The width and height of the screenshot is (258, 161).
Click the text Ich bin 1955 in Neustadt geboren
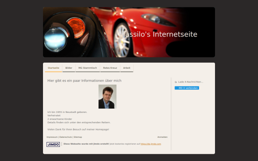[x=68, y=112]
